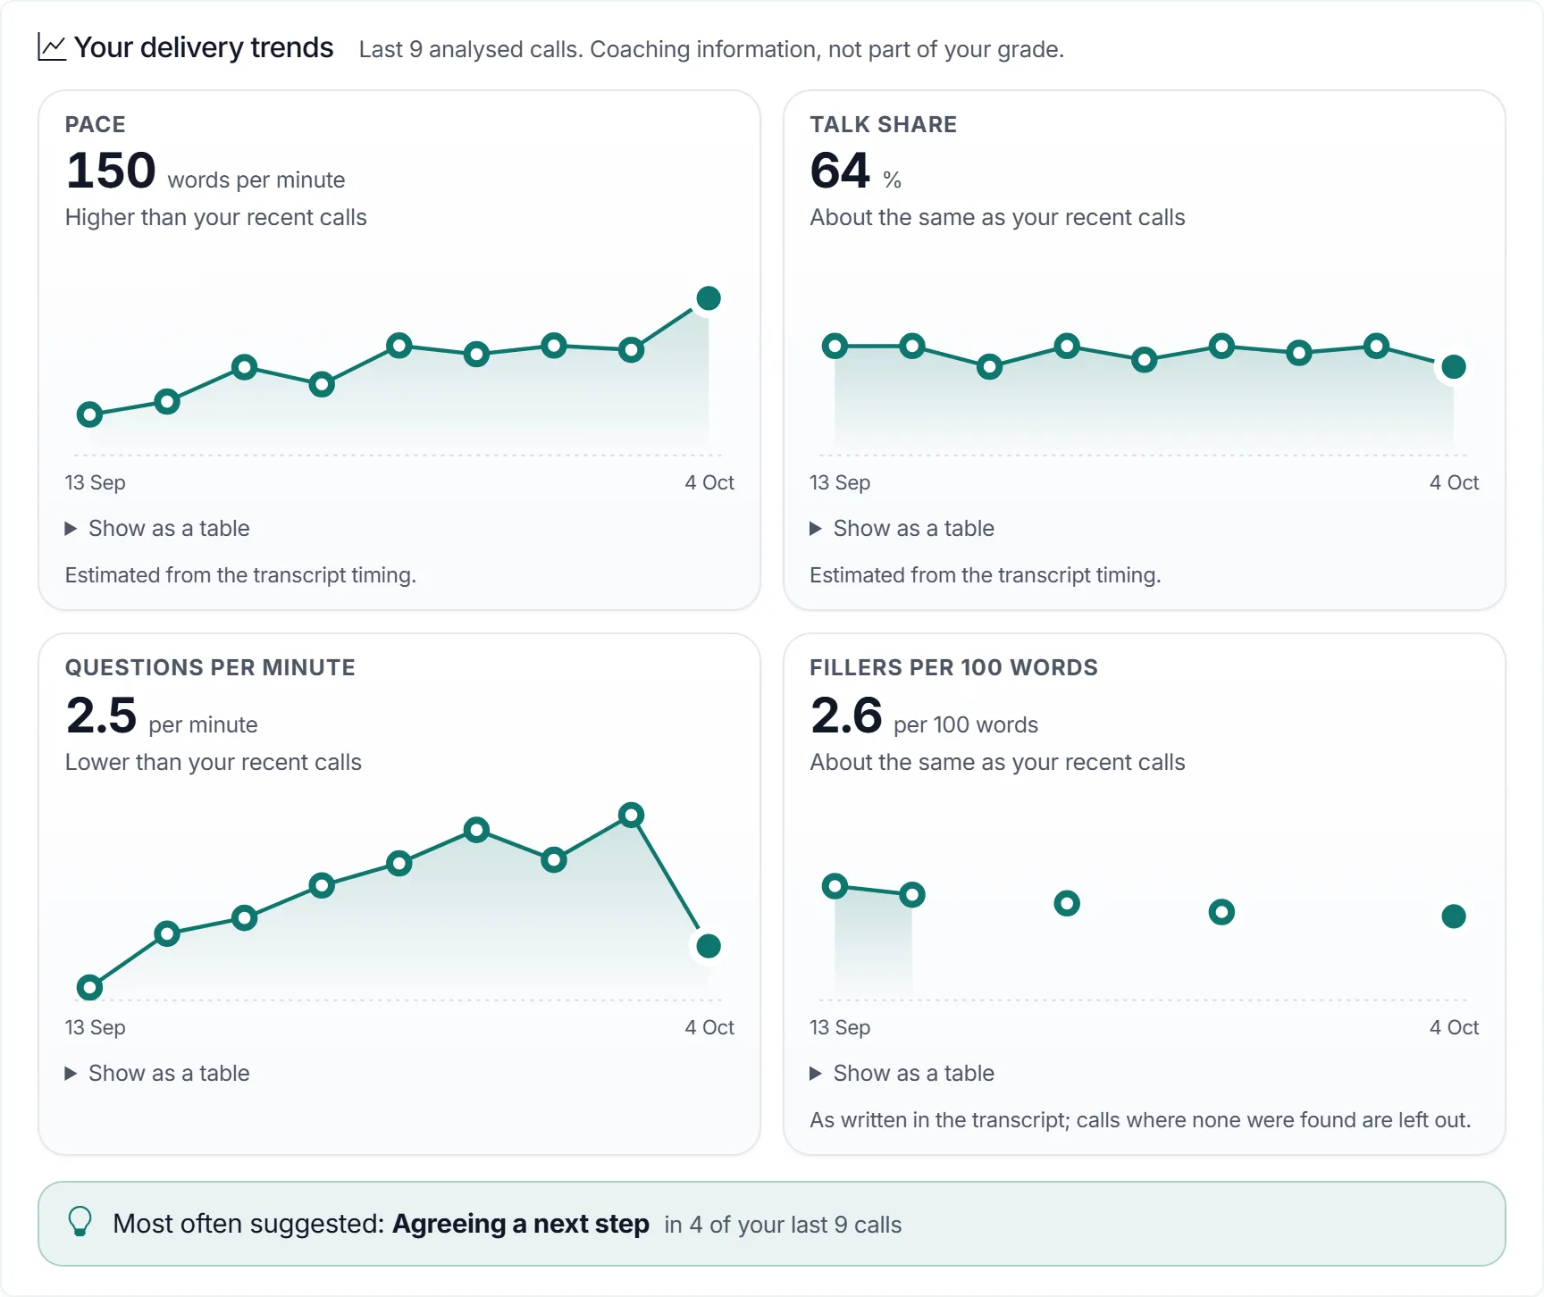Click the '2.5' questions per minute value
Screen dimensions: 1544x1297
101,715
